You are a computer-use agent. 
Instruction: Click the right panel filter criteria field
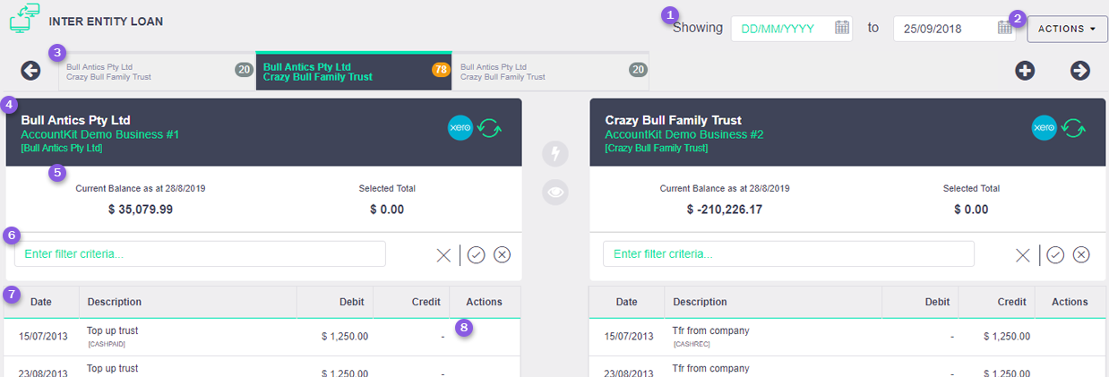(x=788, y=254)
